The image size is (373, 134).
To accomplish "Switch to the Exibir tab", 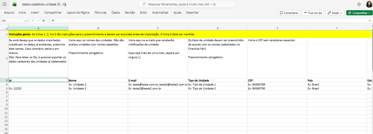I will click(x=144, y=12).
